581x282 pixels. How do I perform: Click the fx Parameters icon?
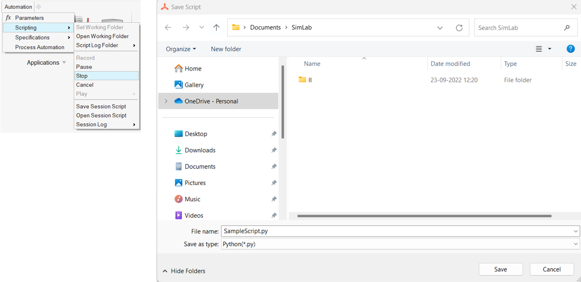click(x=8, y=18)
